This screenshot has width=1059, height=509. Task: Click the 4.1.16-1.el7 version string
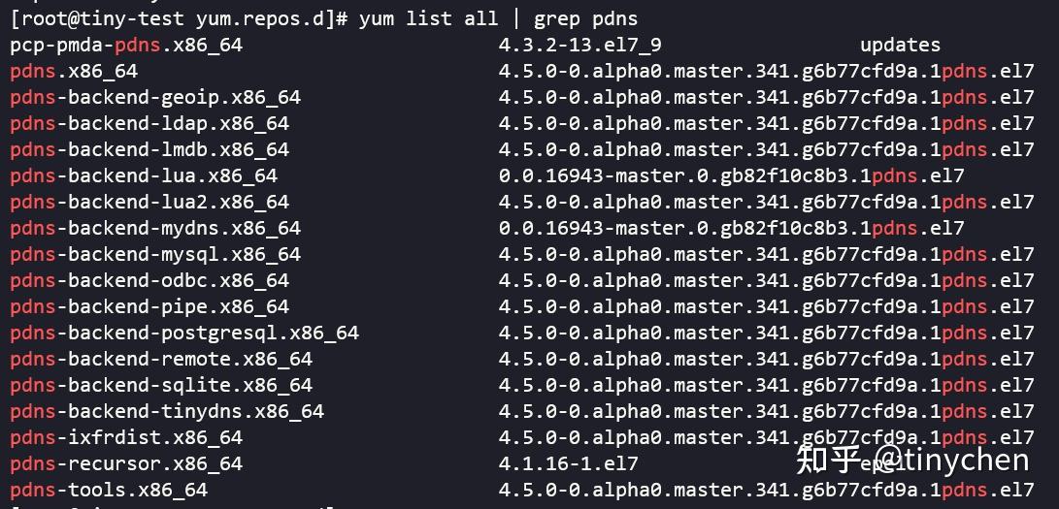point(569,464)
